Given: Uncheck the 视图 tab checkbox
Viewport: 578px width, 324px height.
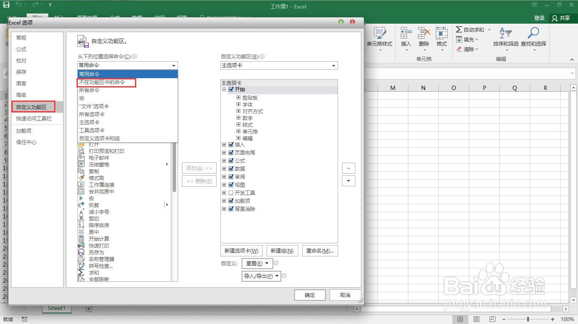Looking at the screenshot, I should click(x=231, y=185).
